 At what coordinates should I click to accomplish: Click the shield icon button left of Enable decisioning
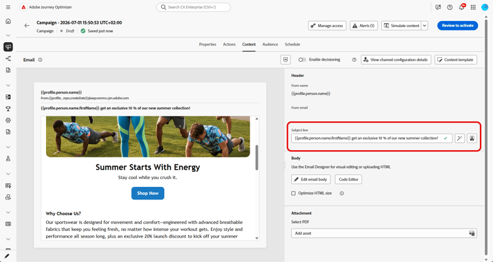click(x=285, y=59)
